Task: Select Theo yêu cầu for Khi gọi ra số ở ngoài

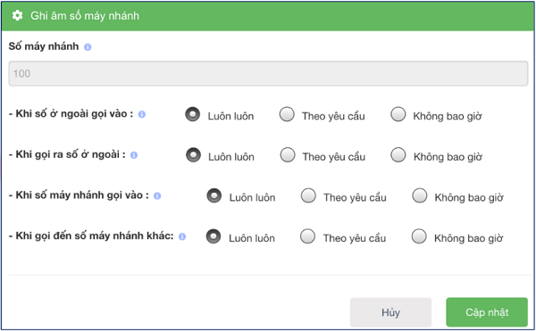Action: point(288,155)
